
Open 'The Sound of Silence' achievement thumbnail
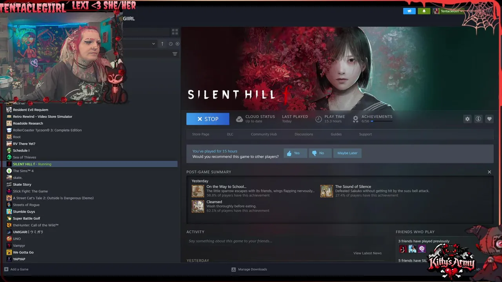[x=326, y=191]
